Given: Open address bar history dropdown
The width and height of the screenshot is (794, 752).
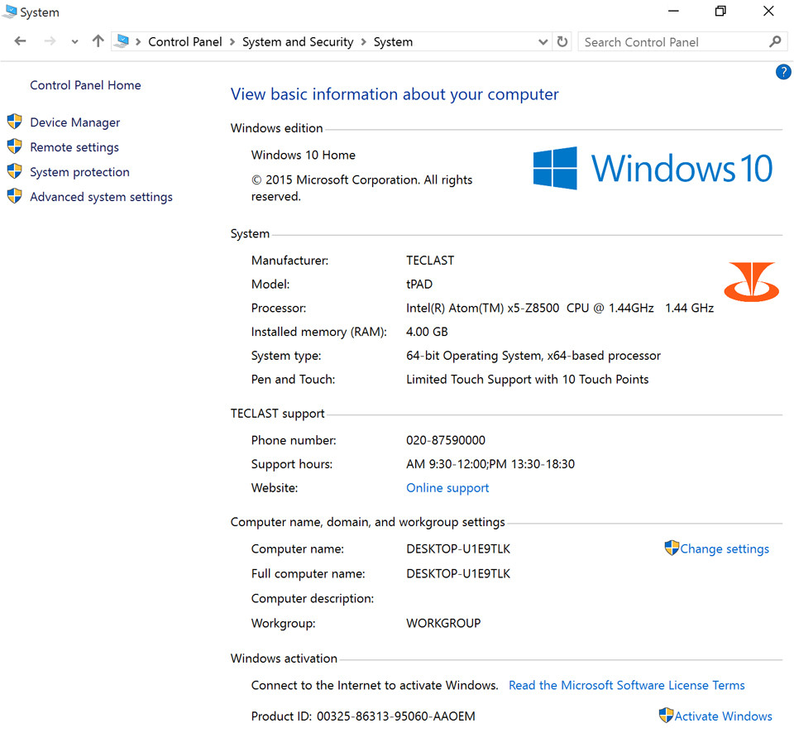Looking at the screenshot, I should tap(543, 42).
